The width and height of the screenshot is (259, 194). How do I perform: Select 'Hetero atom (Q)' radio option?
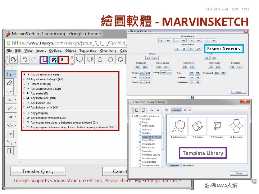[24, 84]
